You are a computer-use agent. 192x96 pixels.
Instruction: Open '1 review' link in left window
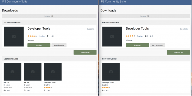click(x=42, y=36)
